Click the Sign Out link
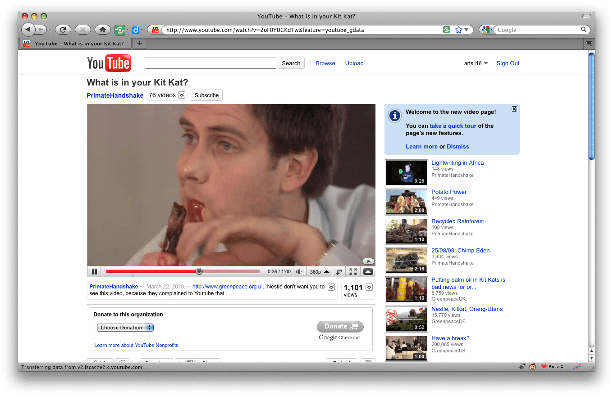The height and width of the screenshot is (396, 613). coord(508,63)
